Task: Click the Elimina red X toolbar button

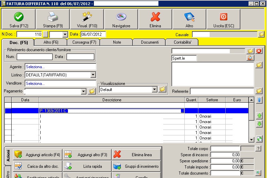Action: click(x=155, y=19)
